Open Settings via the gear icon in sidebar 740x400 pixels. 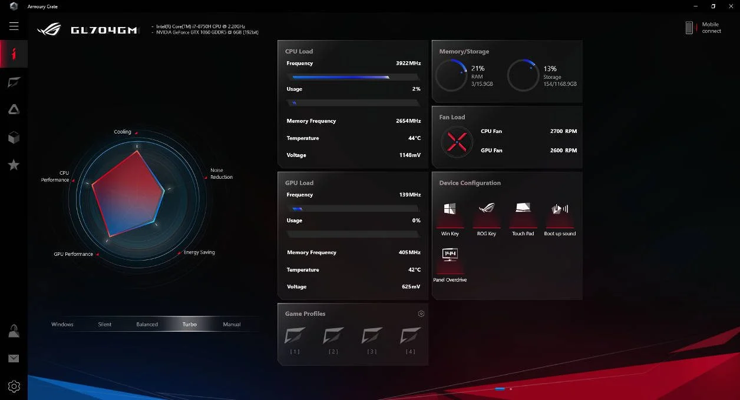coord(14,386)
